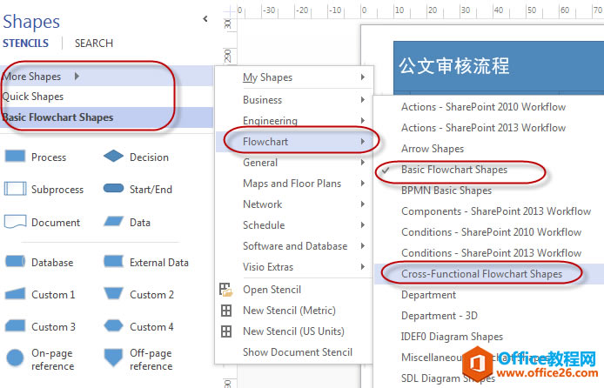Select the Custom 3 shape
The width and height of the screenshot is (604, 388).
click(x=15, y=325)
